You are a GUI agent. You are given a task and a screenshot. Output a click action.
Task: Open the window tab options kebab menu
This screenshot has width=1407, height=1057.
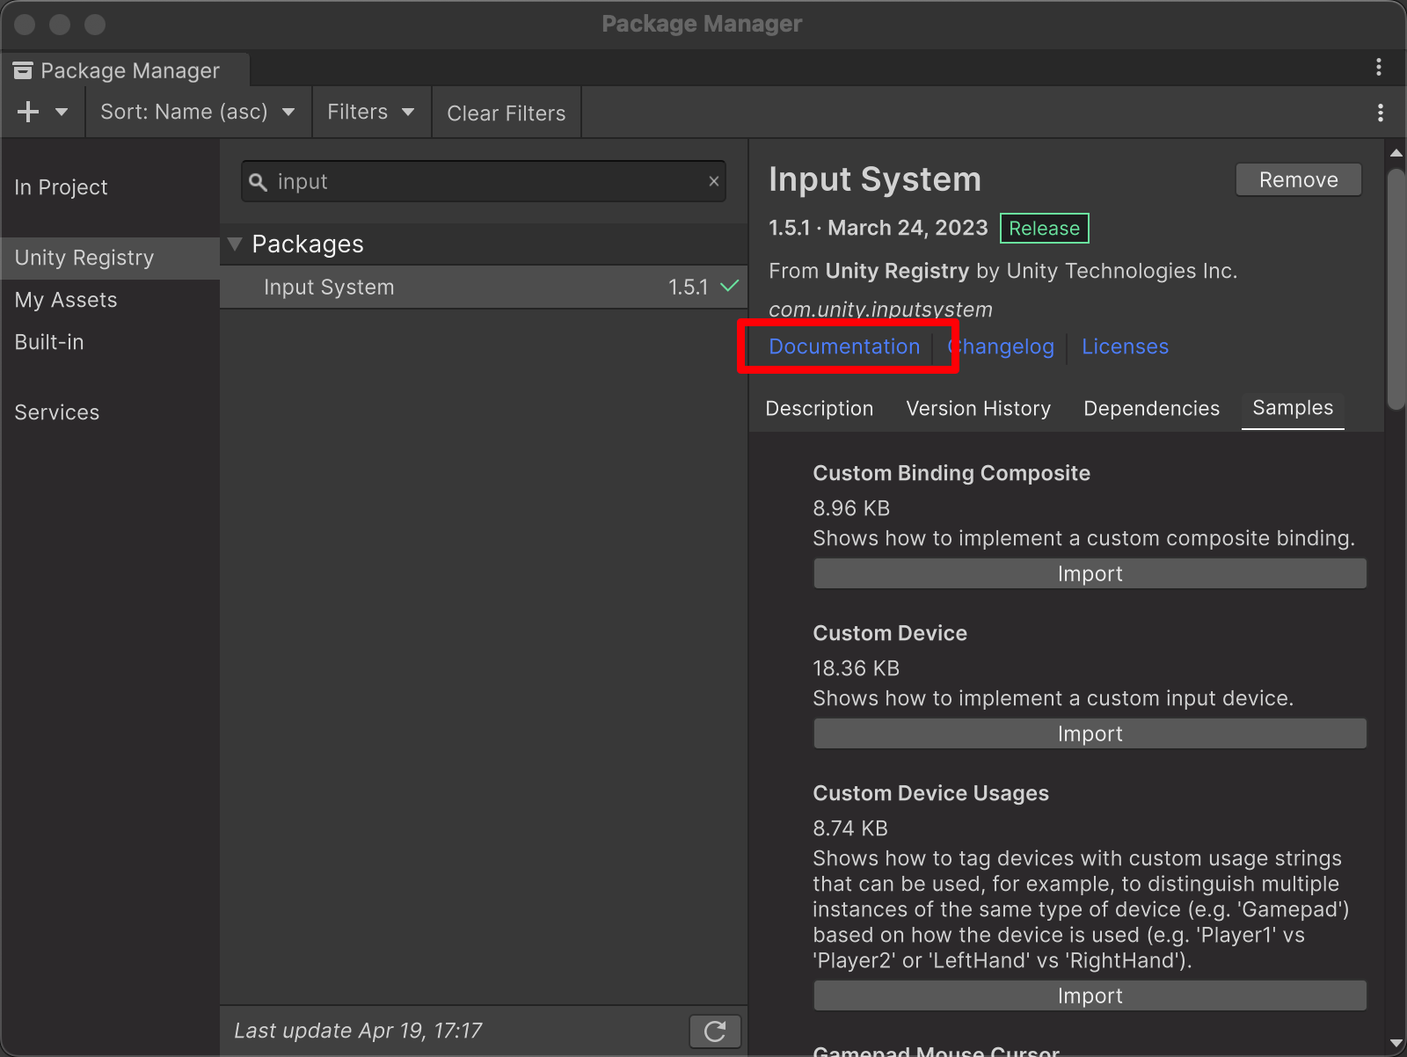(1379, 67)
